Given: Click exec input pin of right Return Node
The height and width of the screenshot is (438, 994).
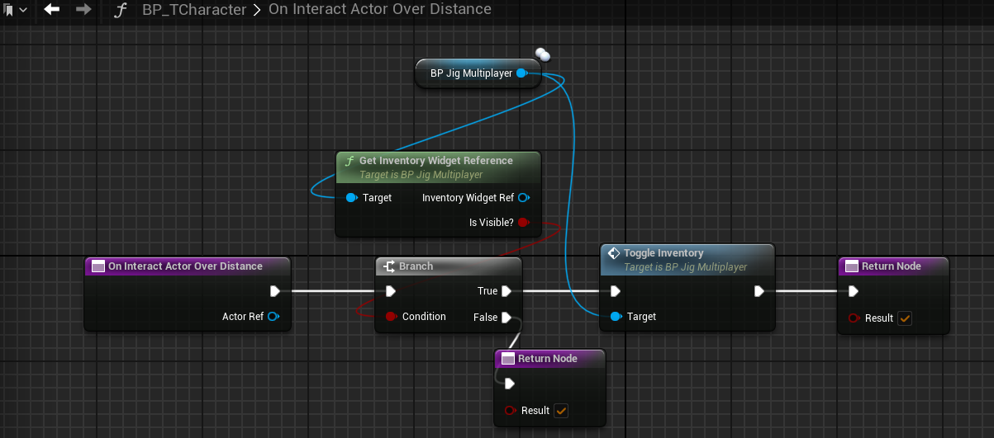Looking at the screenshot, I should [x=854, y=290].
